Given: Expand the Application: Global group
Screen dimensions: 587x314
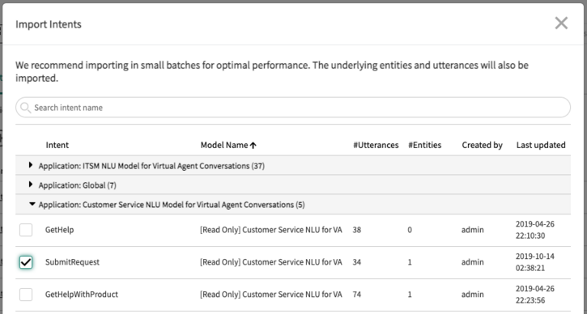Looking at the screenshot, I should pos(31,185).
